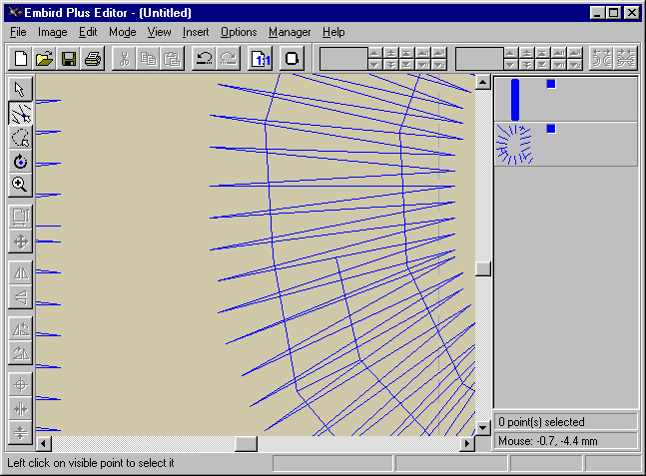The image size is (646, 476).
Task: Click the horizontal scrollbar thumb
Action: pyautogui.click(x=246, y=443)
